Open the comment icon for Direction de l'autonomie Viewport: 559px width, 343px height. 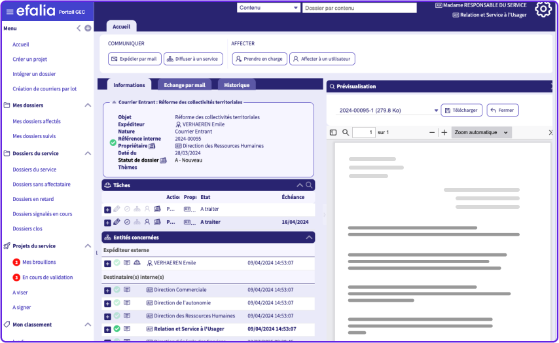pos(127,302)
